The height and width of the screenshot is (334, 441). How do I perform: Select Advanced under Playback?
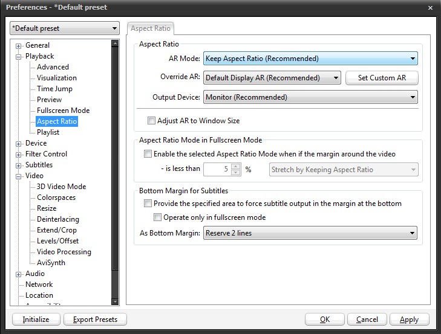(53, 67)
